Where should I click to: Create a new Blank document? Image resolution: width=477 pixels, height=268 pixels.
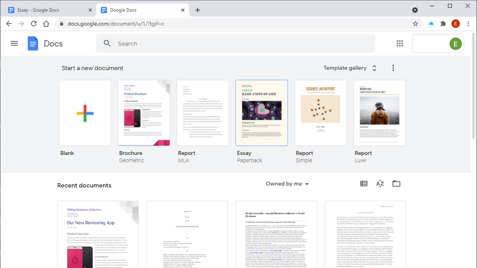tap(85, 113)
